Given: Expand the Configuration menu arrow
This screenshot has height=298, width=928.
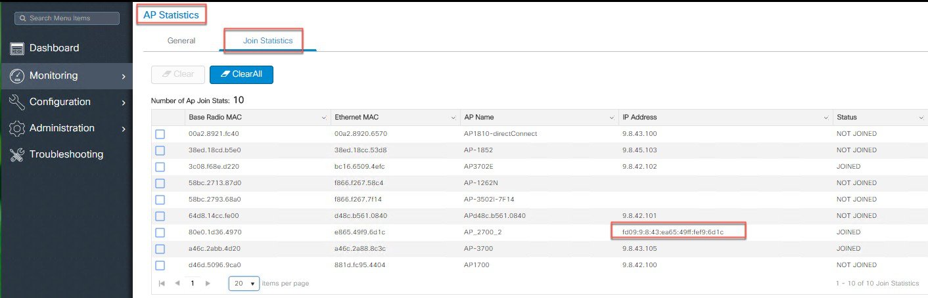Looking at the screenshot, I should click(124, 102).
